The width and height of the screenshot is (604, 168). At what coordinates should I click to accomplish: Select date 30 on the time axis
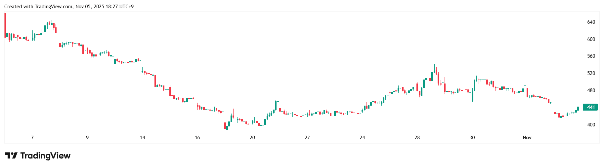472,138
